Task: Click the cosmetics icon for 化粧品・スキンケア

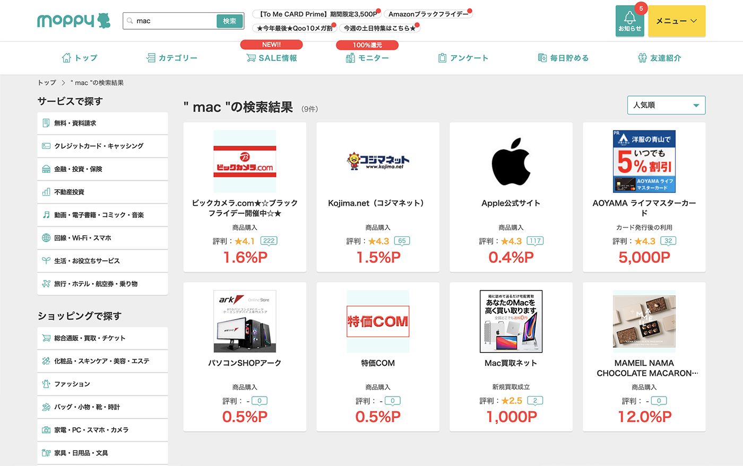Action: (46, 361)
